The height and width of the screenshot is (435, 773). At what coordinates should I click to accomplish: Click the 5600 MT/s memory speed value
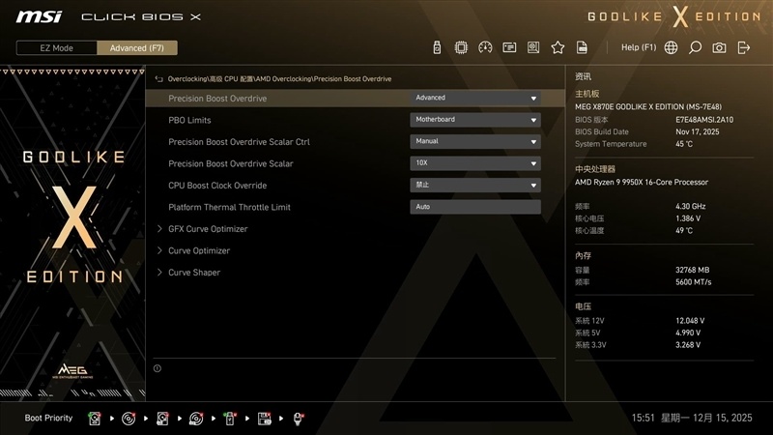693,282
